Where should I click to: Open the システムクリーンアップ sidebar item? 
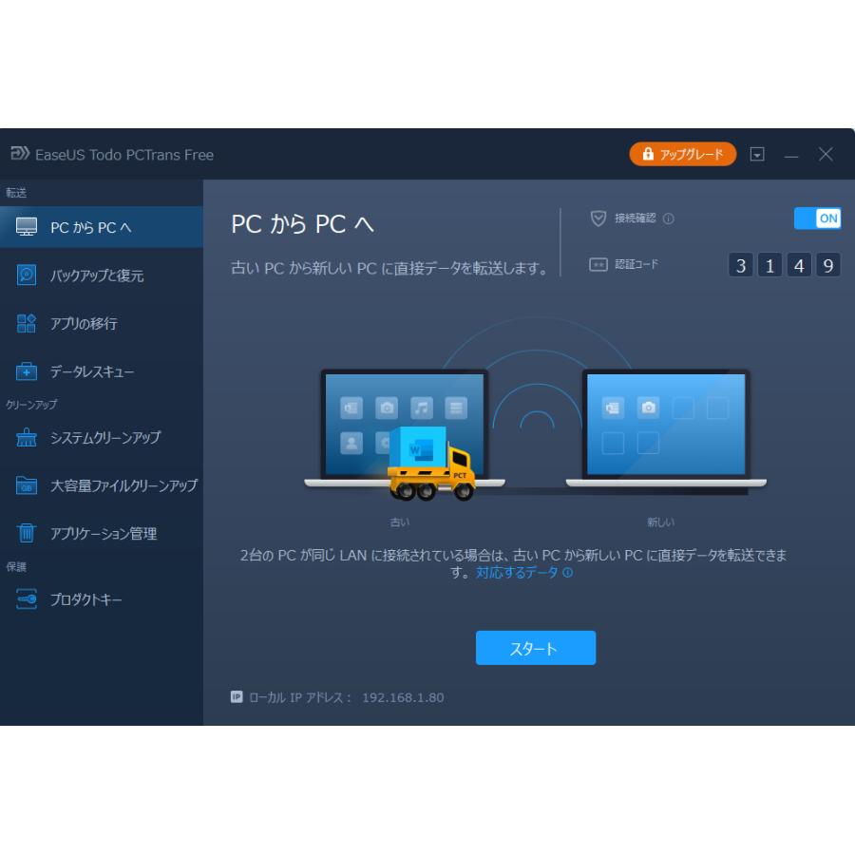102,437
